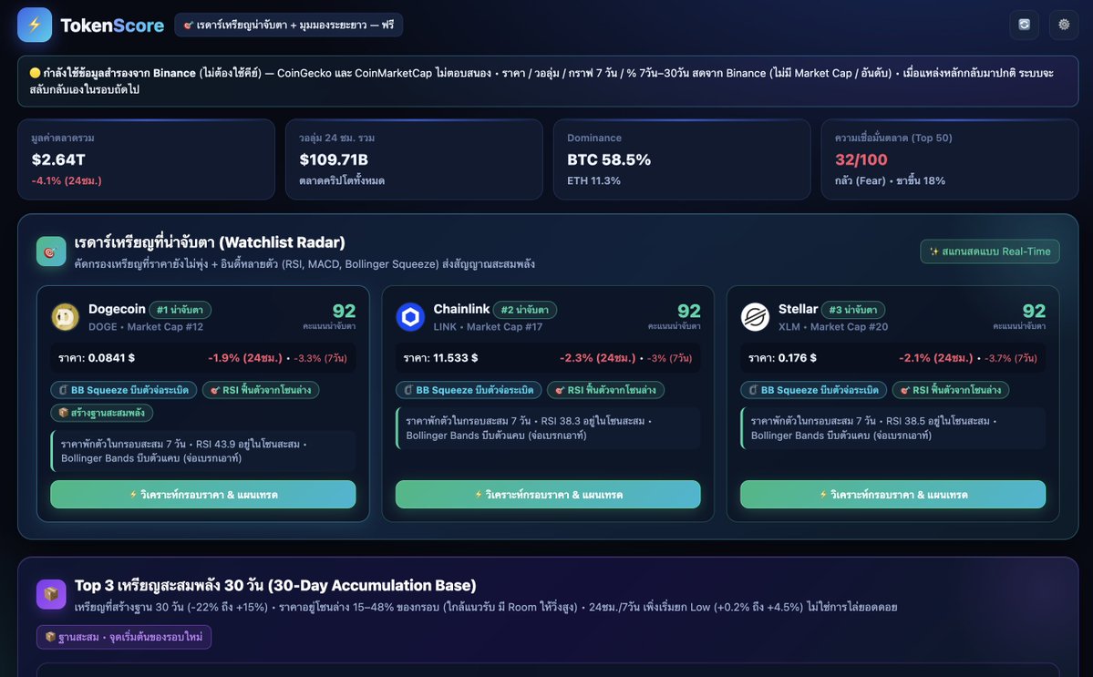Click LINK • Market Cap #17 text

488,327
